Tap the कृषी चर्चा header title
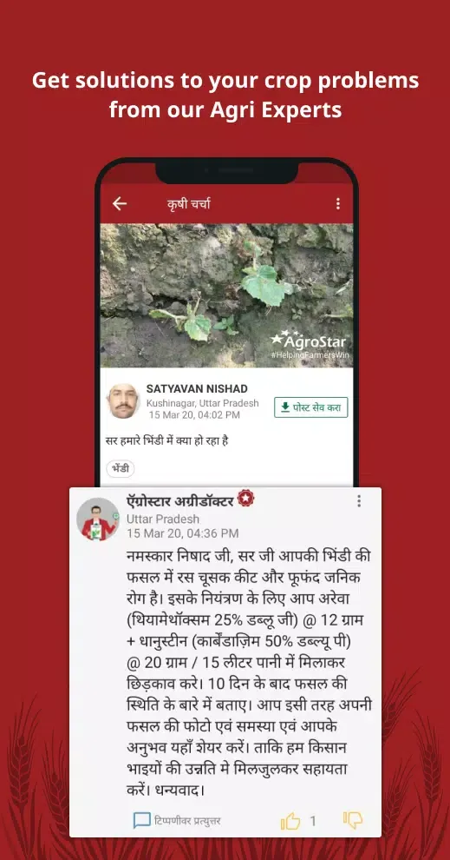Screen dimensions: 450x860 pyautogui.click(x=188, y=204)
